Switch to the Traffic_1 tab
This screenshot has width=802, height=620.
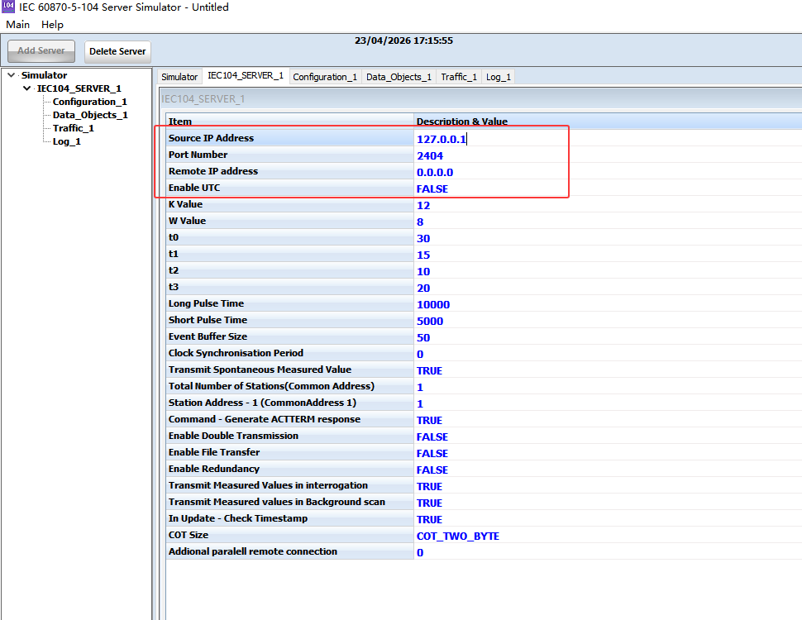click(459, 77)
